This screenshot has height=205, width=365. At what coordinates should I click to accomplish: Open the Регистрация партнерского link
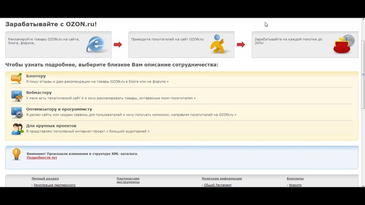tap(55, 185)
